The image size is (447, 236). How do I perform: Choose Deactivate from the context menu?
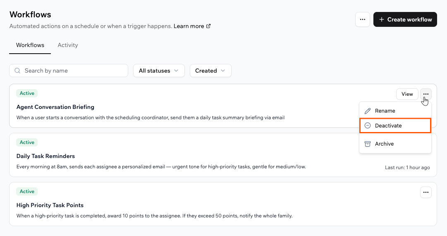395,126
